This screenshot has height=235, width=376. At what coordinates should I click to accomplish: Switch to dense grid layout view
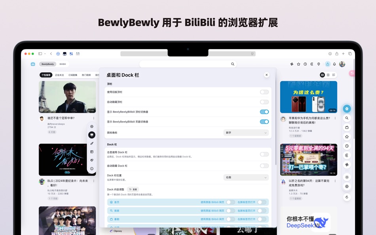coord(322,75)
